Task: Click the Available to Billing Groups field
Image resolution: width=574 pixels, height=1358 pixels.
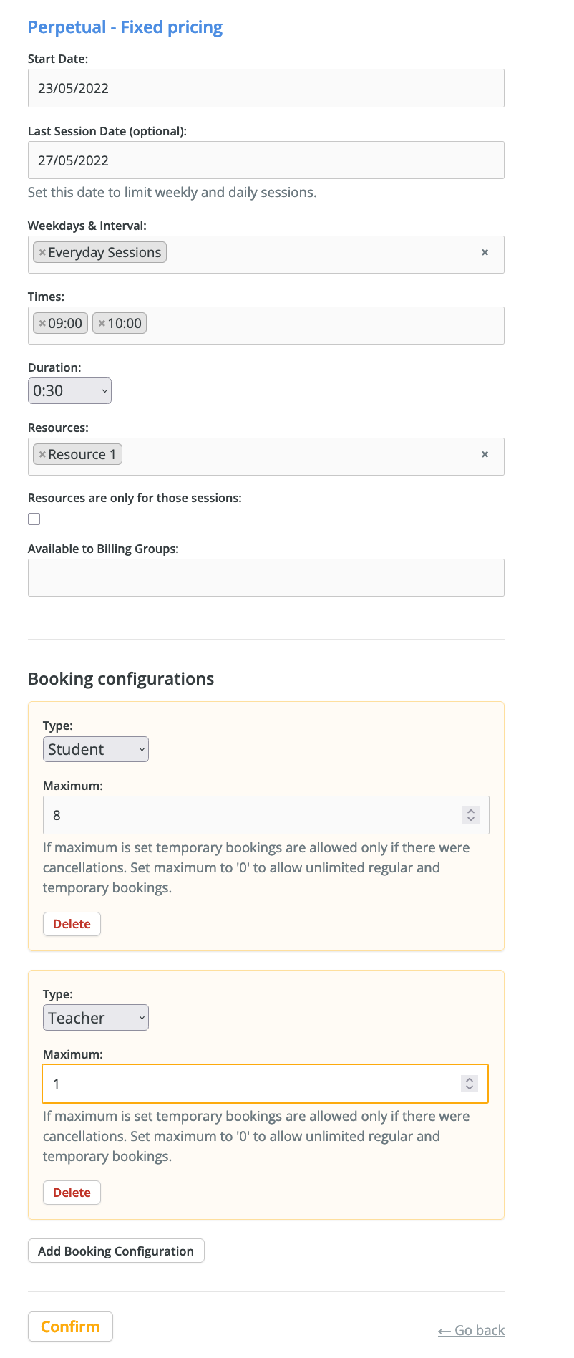Action: pos(266,577)
